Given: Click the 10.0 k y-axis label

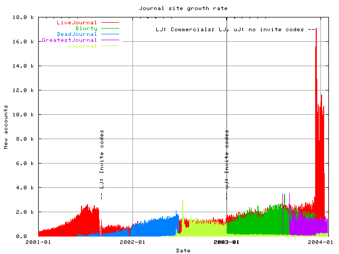Looking at the screenshot, I should pos(23,115).
